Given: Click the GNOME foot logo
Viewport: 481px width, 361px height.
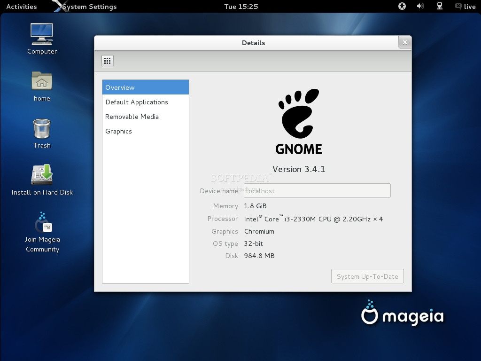Looking at the screenshot, I should click(298, 122).
